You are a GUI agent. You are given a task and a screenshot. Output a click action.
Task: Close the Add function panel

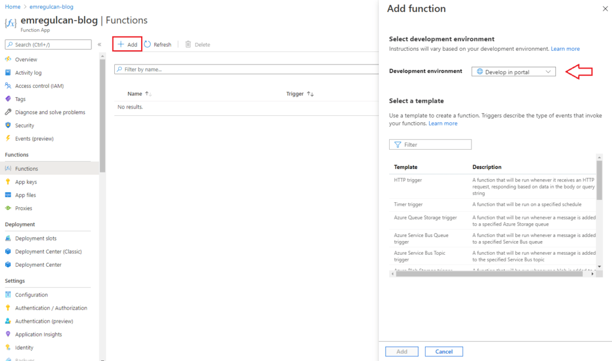[605, 8]
